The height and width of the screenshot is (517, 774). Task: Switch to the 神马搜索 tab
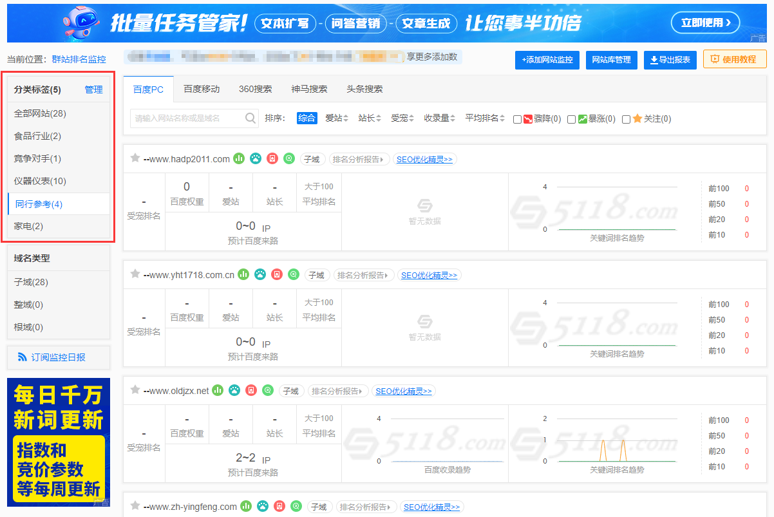(x=309, y=89)
